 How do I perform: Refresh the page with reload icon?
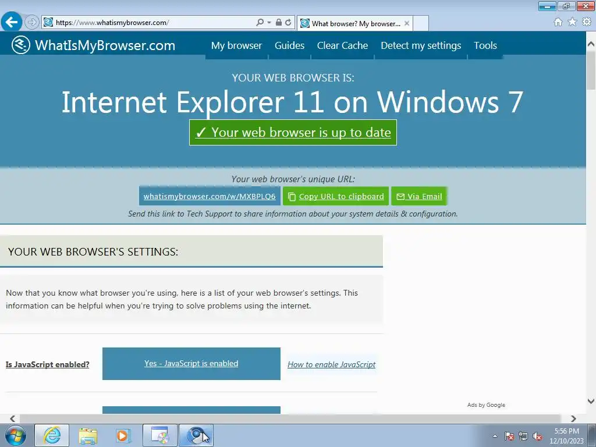click(288, 23)
